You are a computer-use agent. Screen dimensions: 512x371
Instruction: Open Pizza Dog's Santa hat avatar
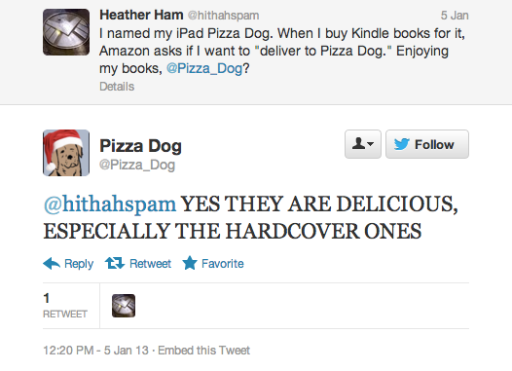click(x=66, y=153)
